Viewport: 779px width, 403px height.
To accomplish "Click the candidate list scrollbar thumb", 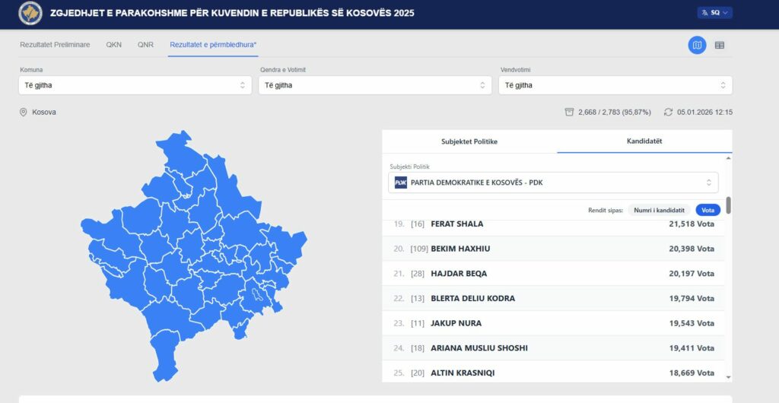I will (728, 205).
